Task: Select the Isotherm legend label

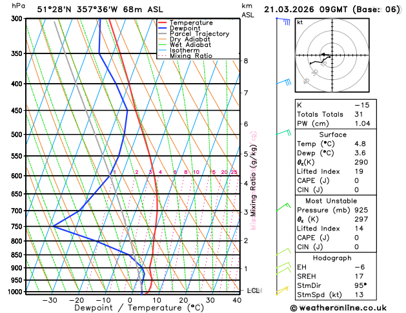Action: click(x=185, y=50)
